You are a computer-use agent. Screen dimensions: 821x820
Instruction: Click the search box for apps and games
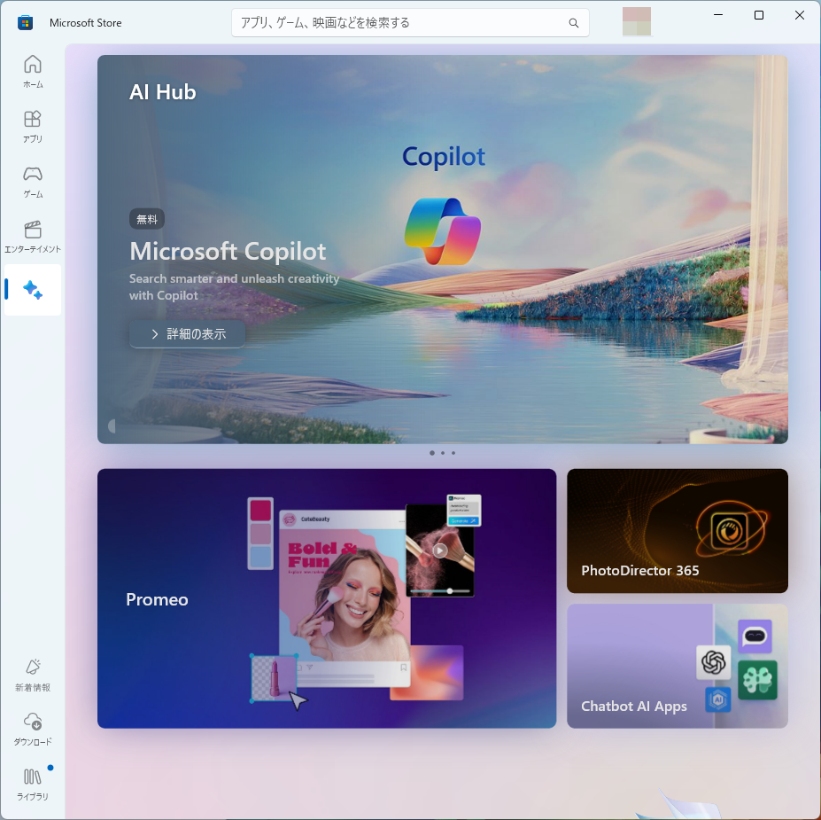[410, 23]
